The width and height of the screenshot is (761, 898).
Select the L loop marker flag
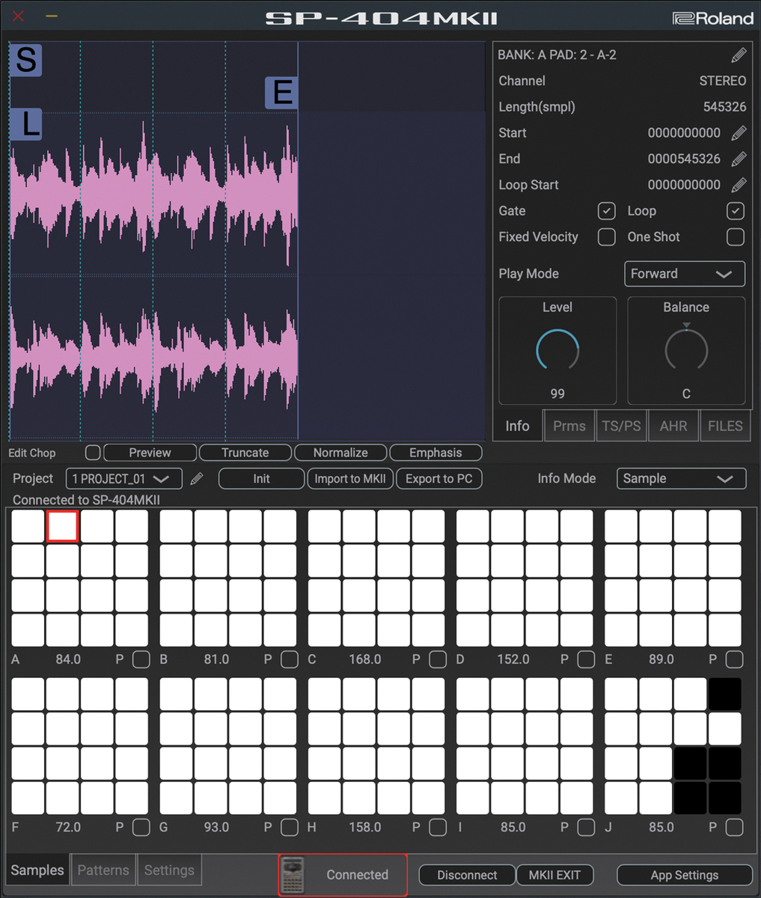click(x=26, y=124)
